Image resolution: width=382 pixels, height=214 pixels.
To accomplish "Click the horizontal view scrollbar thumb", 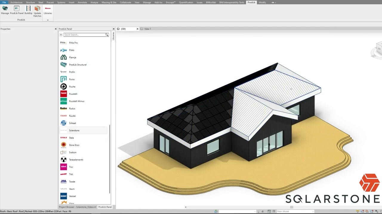I will (x=291, y=207).
